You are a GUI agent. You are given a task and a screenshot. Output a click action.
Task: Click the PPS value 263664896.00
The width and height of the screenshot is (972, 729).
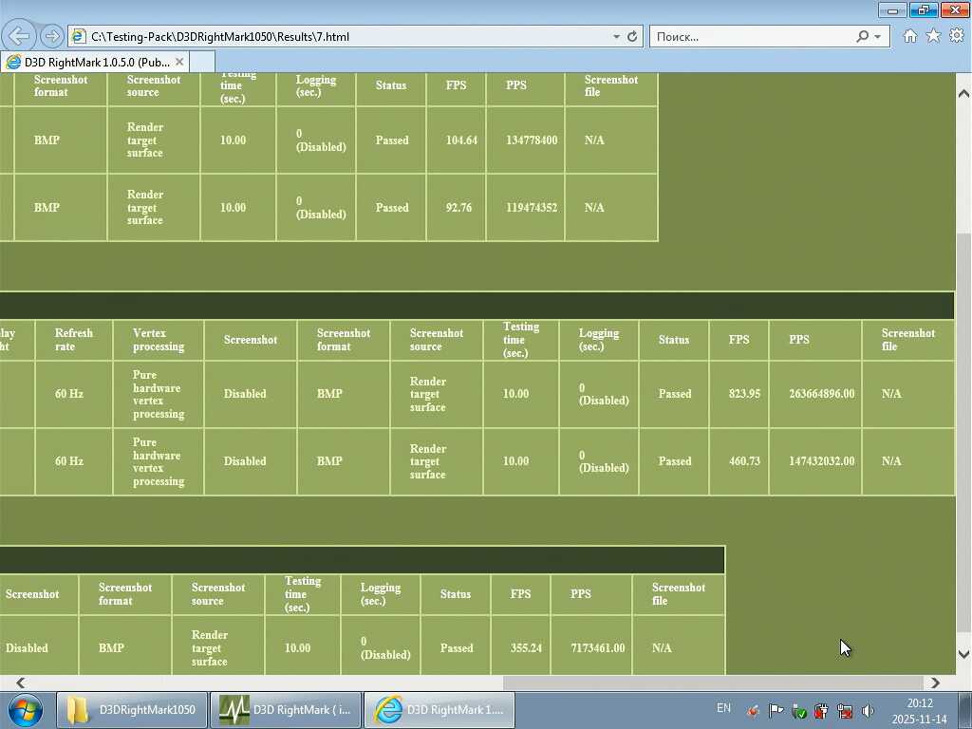(821, 394)
